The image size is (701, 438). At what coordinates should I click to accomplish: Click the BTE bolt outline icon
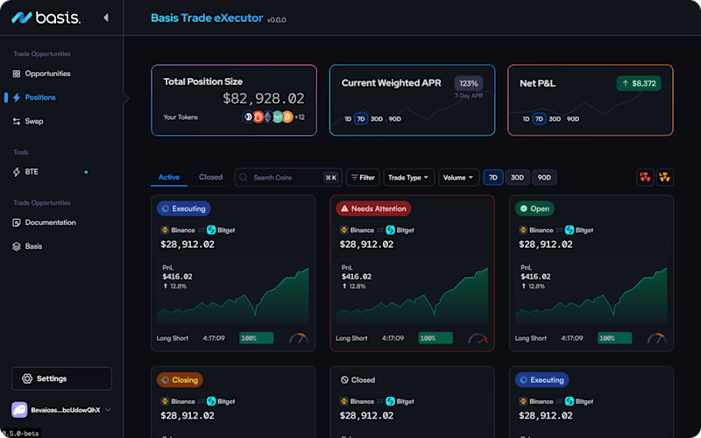(x=17, y=172)
